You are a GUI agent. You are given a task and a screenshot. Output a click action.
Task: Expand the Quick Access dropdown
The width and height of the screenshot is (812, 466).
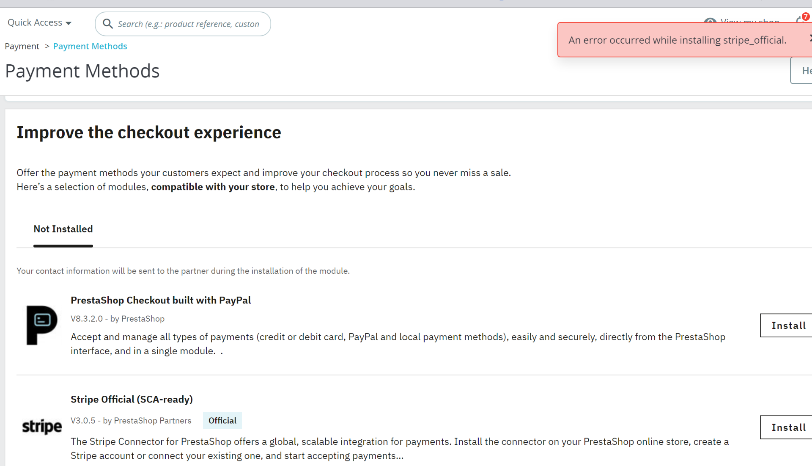(39, 23)
